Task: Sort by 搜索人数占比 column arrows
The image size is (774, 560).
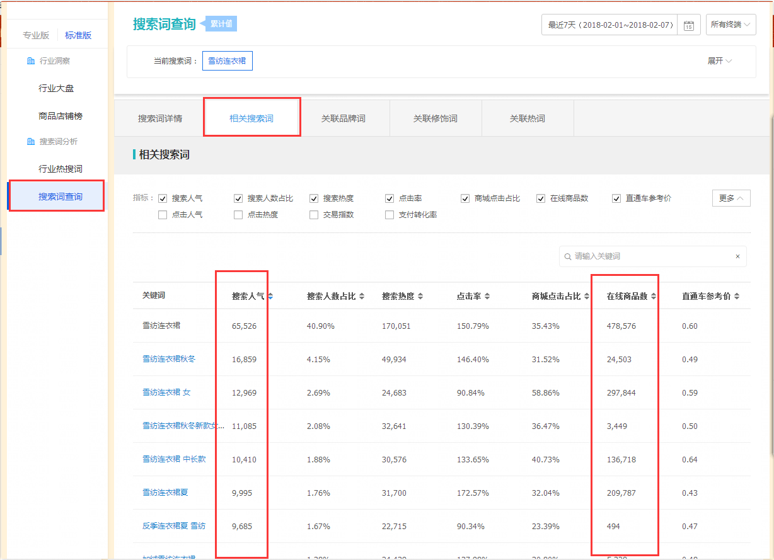Action: coord(361,296)
